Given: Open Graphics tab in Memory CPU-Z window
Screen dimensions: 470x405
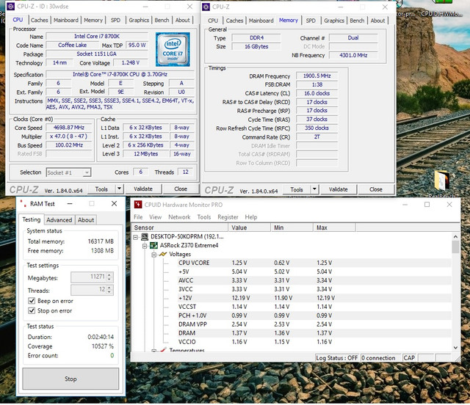Looking at the screenshot, I should click(x=333, y=21).
